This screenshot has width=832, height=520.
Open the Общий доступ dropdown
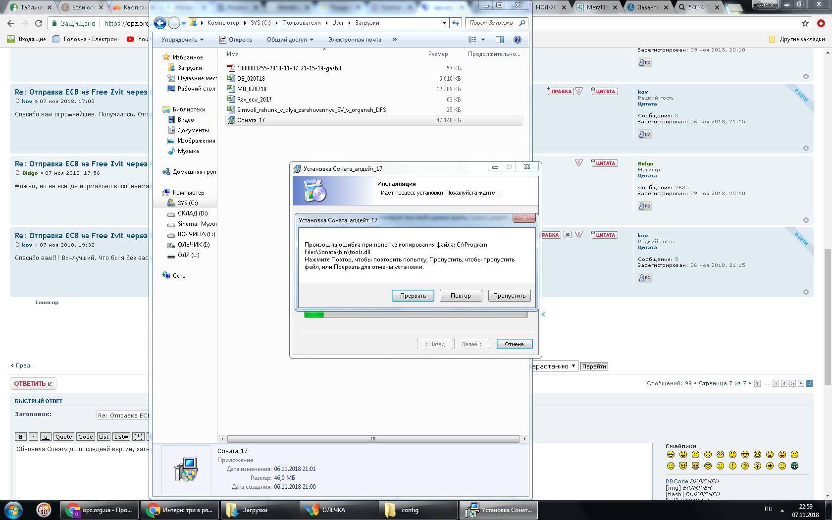290,40
